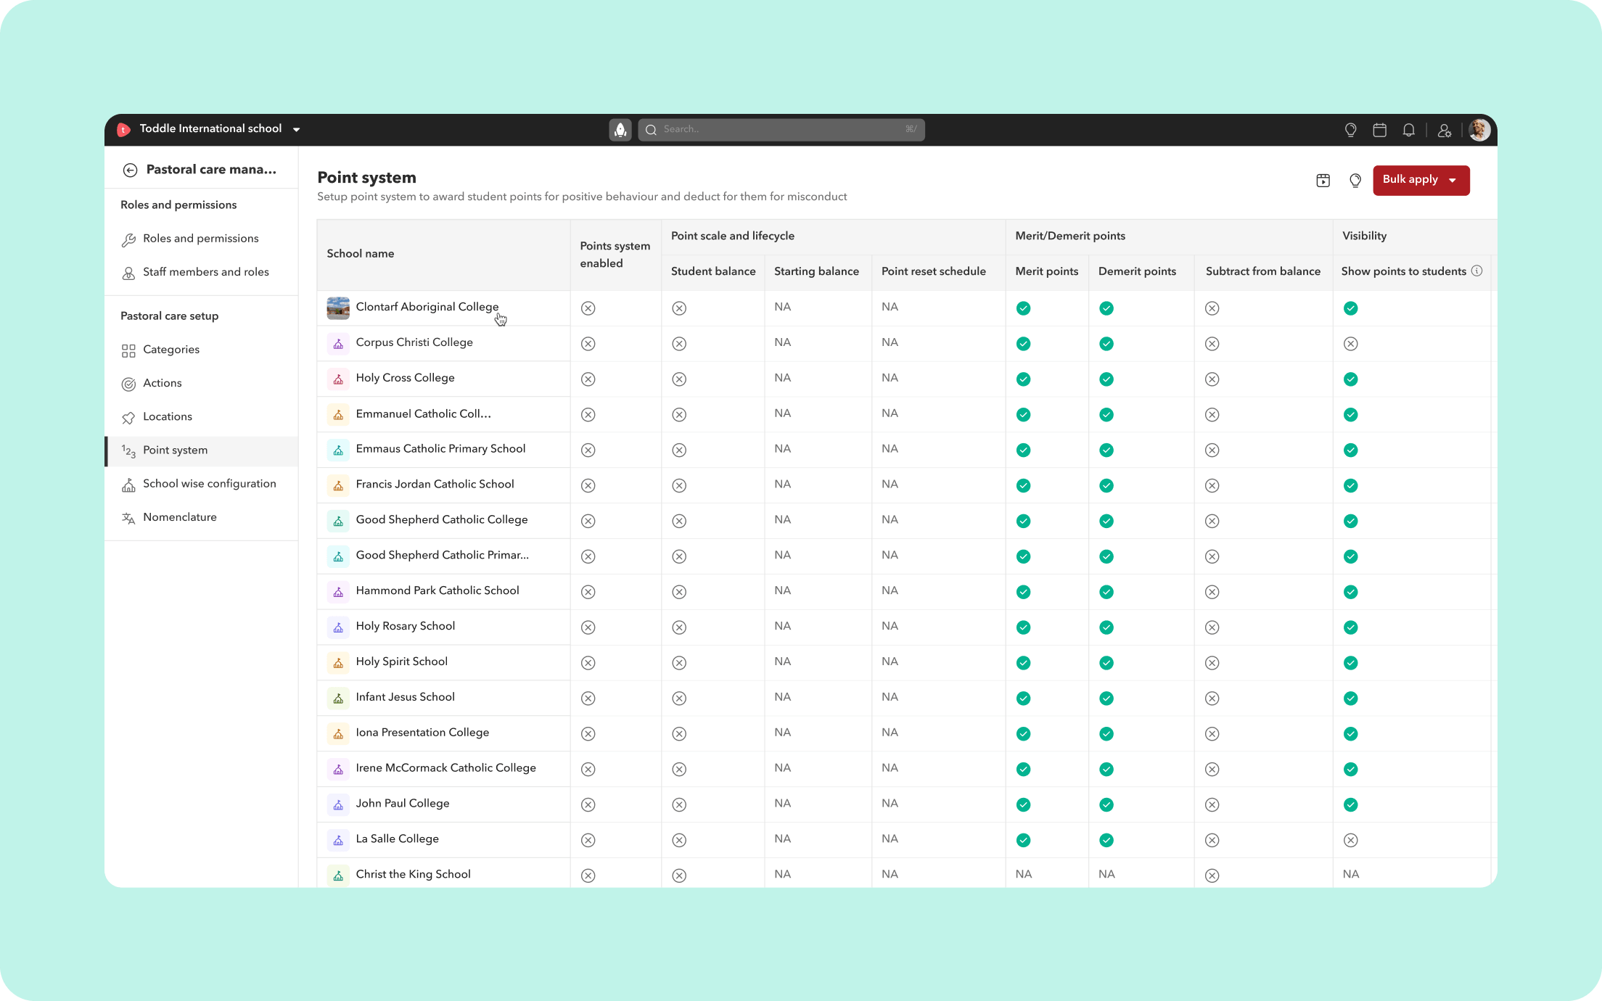Click the rocket icon beside search
Image resolution: width=1602 pixels, height=1001 pixels.
620,130
